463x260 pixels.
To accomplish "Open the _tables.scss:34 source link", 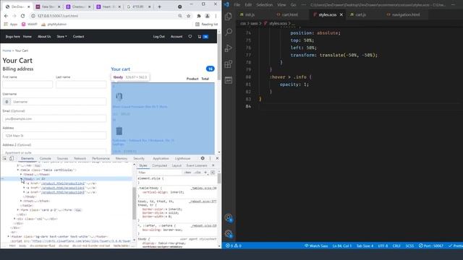I will pyautogui.click(x=203, y=188).
